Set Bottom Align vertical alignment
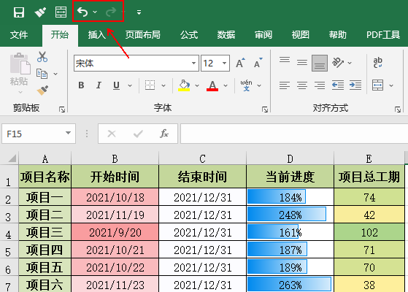The height and width of the screenshot is (292, 408). (x=320, y=63)
